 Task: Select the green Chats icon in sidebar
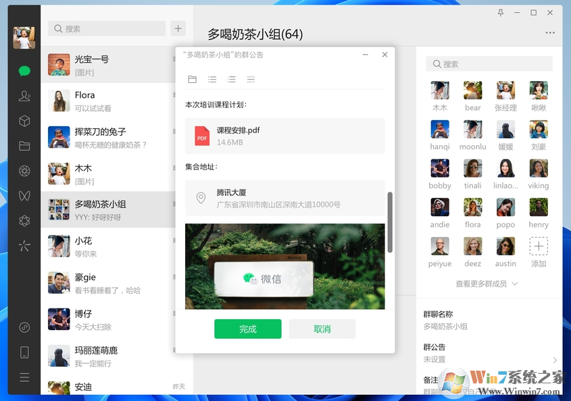pyautogui.click(x=24, y=70)
